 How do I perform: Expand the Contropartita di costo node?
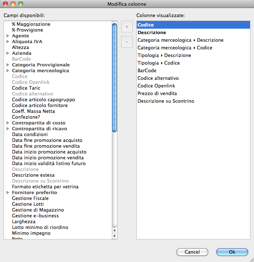(x=8, y=123)
